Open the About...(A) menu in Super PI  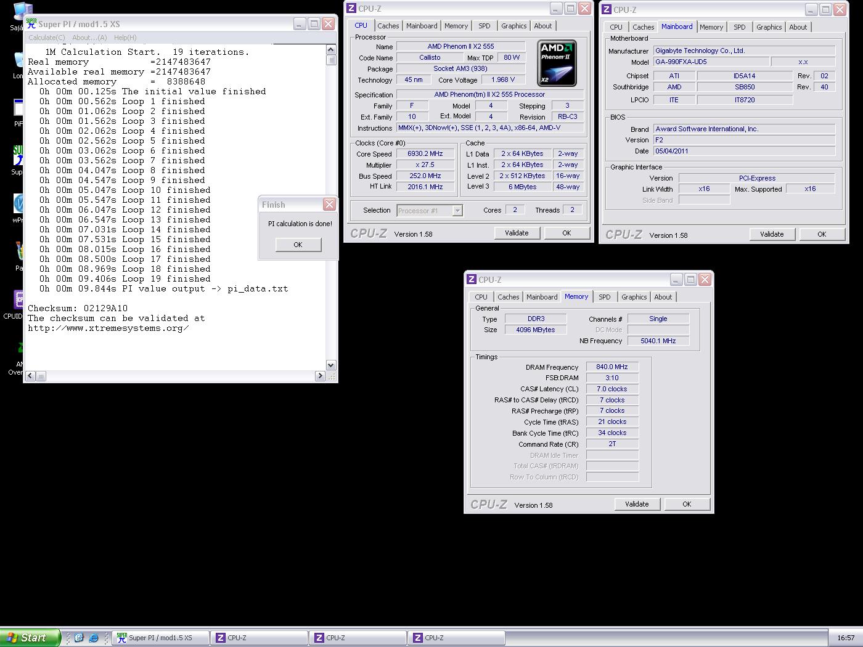click(89, 38)
